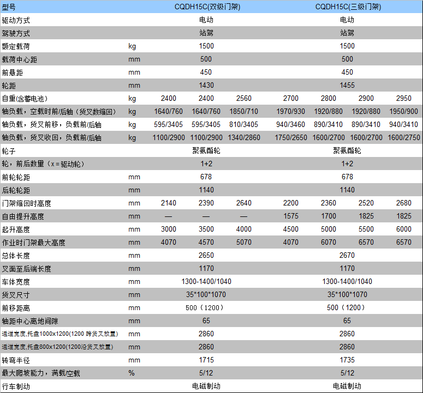Viewport: 423px width, 393px height.
Task: Click the 货叉尺寸 row label
Action: 16,295
